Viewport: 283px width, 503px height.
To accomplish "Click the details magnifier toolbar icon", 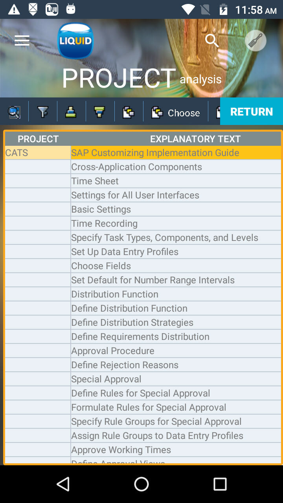I will pos(14,112).
